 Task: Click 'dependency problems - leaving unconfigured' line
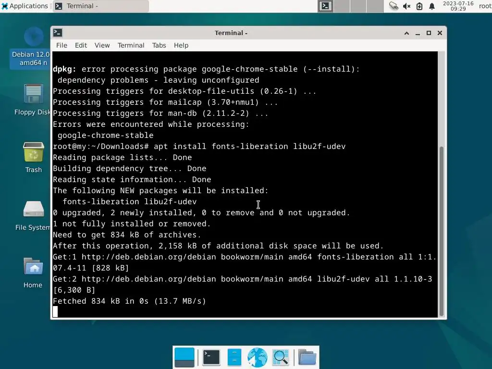click(x=159, y=80)
